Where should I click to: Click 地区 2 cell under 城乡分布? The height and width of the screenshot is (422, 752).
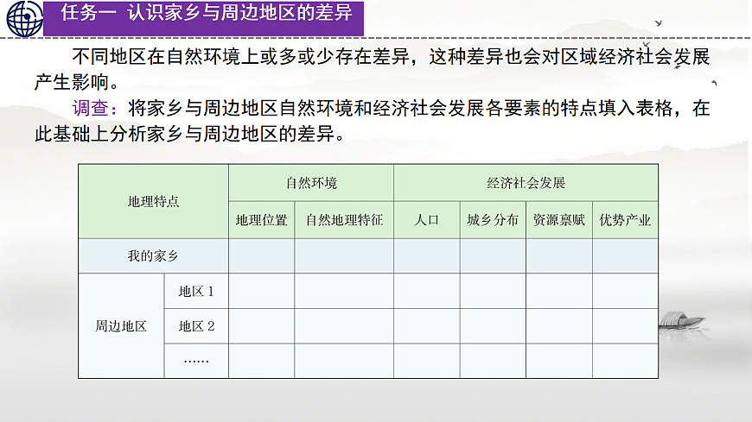point(493,326)
